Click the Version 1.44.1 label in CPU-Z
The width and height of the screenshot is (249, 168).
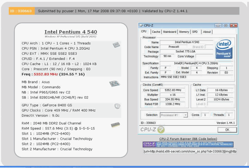coord(226,123)
